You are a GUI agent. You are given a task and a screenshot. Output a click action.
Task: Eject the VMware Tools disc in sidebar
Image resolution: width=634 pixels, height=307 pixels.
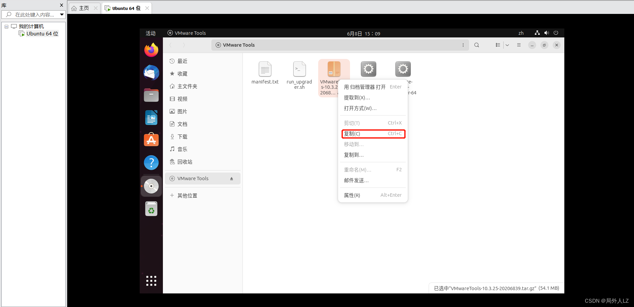point(232,179)
